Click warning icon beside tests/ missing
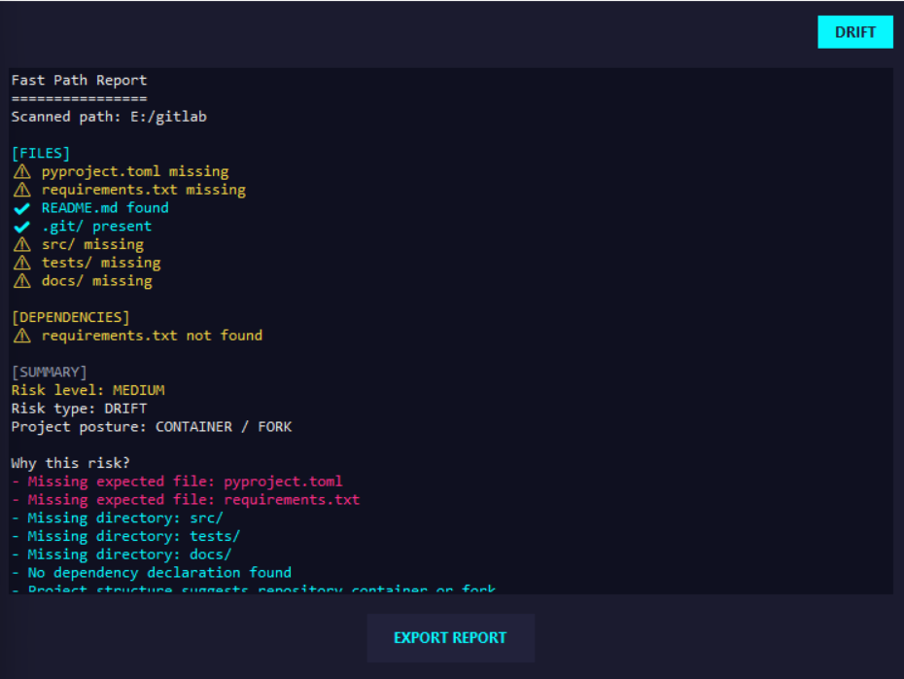 click(x=22, y=263)
